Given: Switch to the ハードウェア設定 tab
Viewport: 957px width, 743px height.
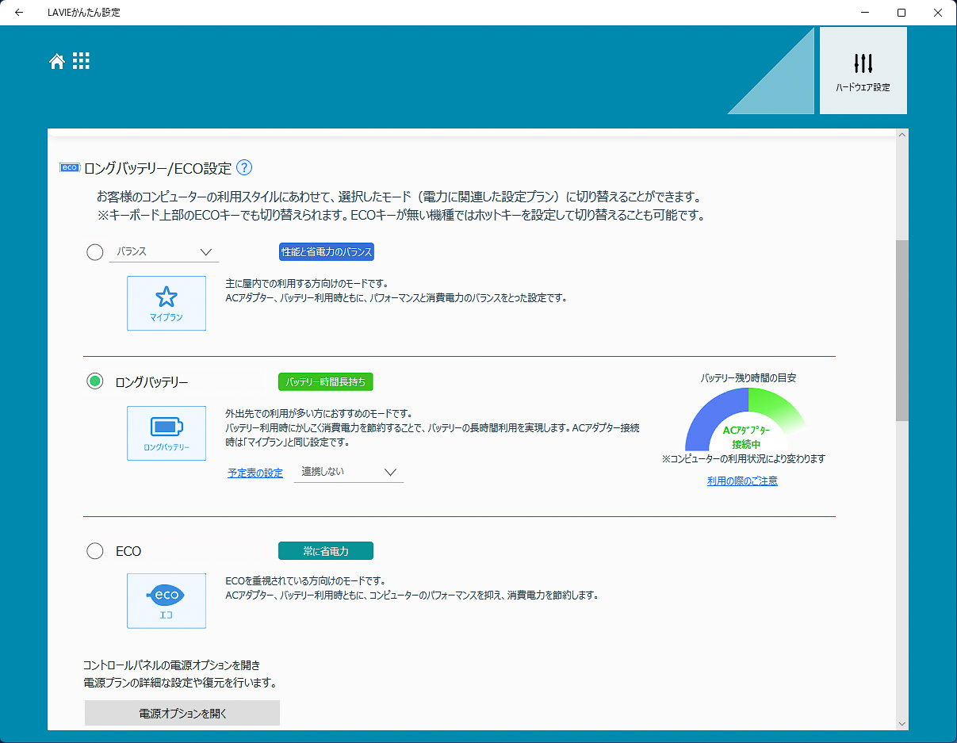Looking at the screenshot, I should pos(863,70).
